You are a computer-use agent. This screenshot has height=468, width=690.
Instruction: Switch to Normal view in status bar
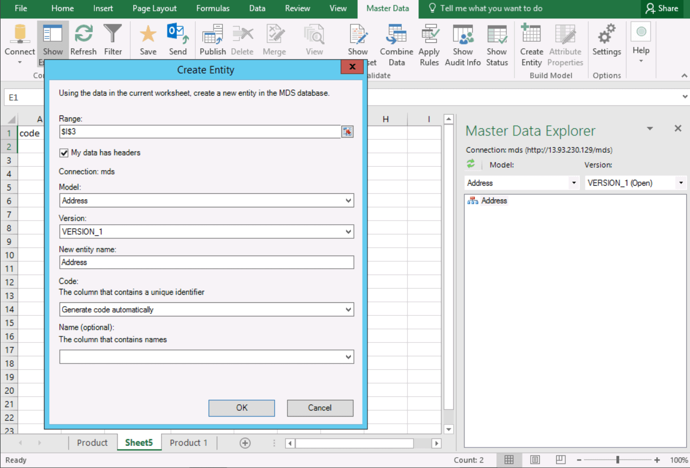pyautogui.click(x=509, y=460)
